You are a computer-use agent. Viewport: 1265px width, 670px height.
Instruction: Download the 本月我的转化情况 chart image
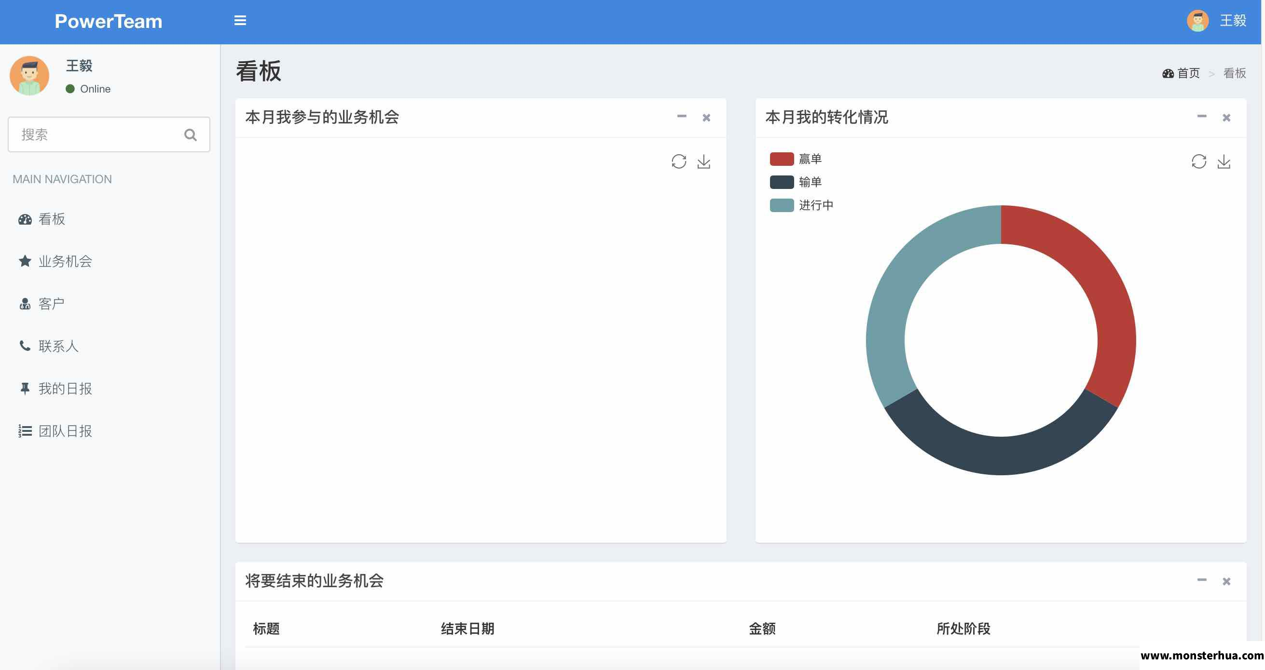1224,161
